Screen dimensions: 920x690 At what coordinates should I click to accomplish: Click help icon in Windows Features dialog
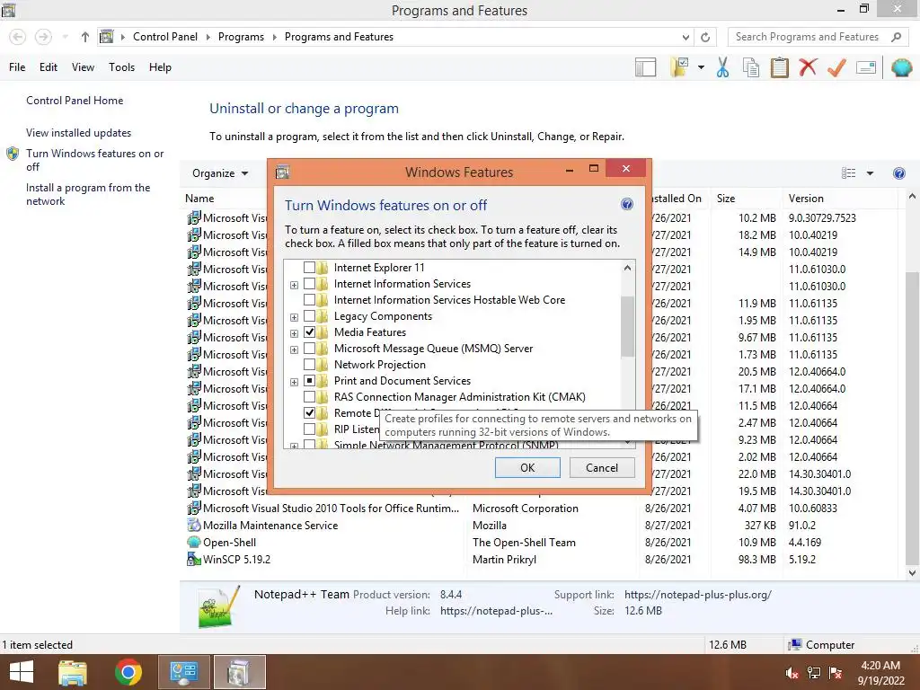626,204
